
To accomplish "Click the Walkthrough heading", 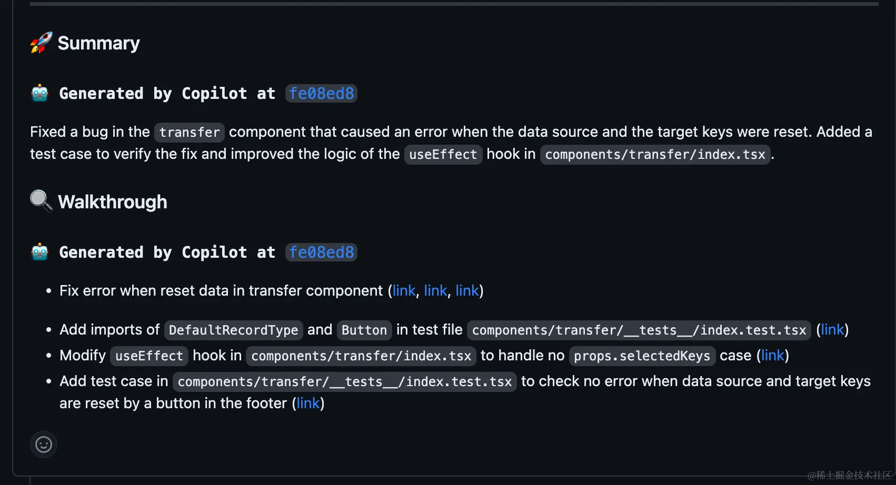I will point(112,202).
